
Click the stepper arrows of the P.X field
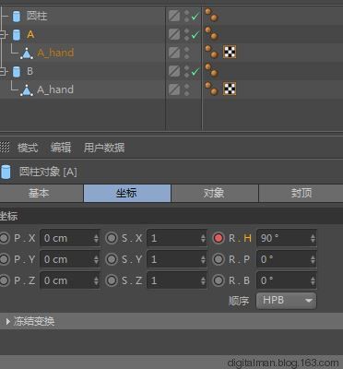tap(96, 238)
